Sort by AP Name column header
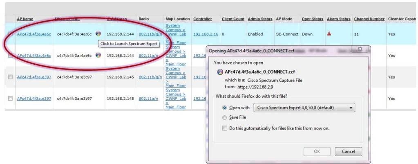The image size is (418, 164). point(25,19)
